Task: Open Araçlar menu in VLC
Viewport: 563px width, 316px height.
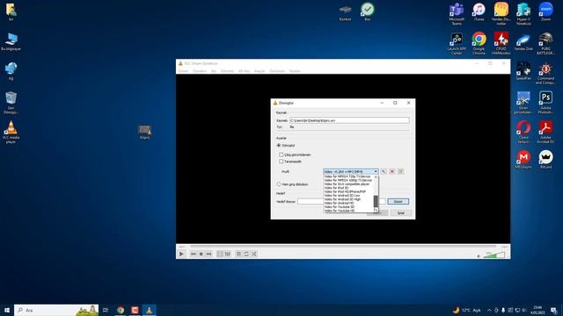Action: click(260, 71)
